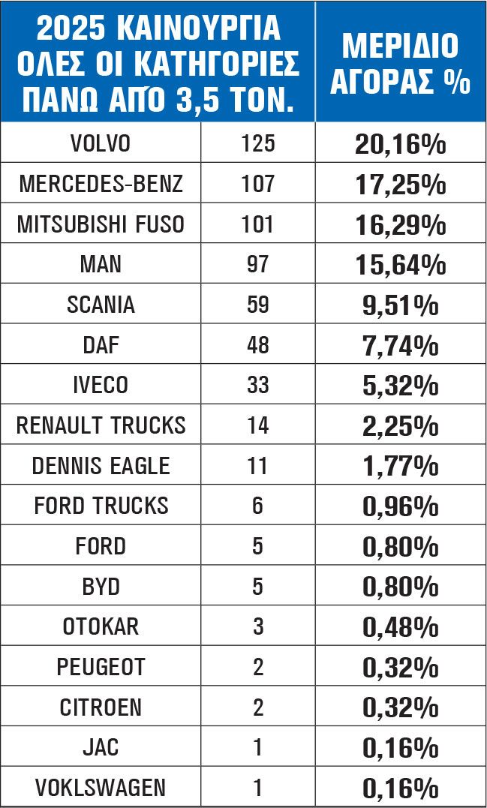Click SCANIA's unit count of 59

pyautogui.click(x=258, y=305)
